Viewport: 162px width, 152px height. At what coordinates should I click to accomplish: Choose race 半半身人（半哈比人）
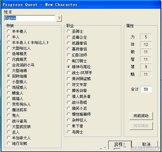click(28, 43)
